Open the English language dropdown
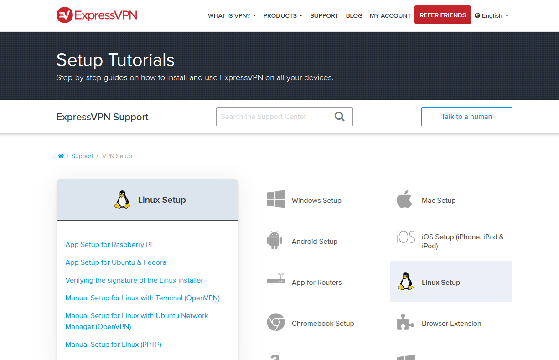 point(492,15)
